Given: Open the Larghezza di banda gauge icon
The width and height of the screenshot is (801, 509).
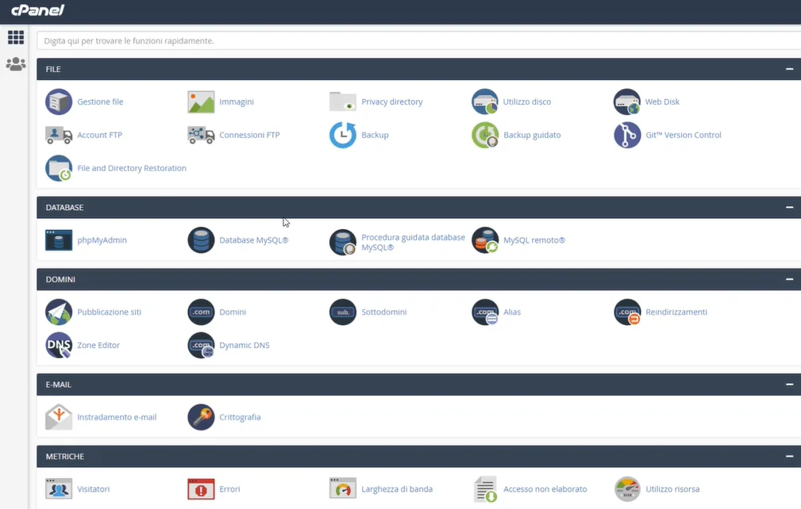Looking at the screenshot, I should 343,488.
